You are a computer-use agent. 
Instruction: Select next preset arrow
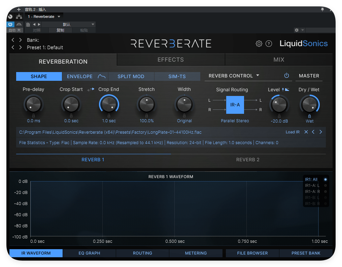pos(20,47)
